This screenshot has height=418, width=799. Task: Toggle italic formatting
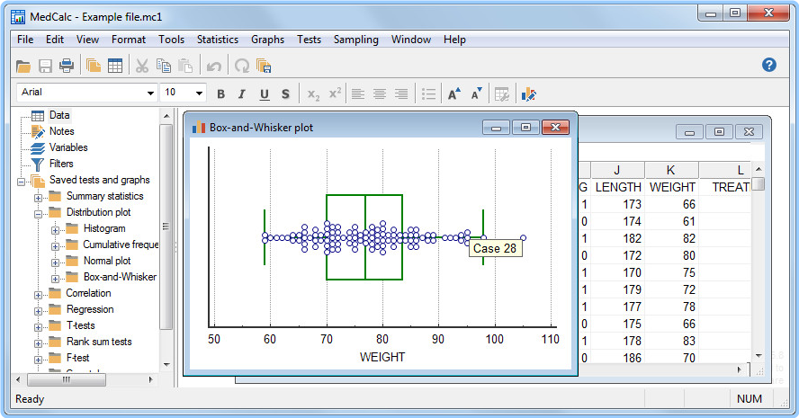[242, 93]
